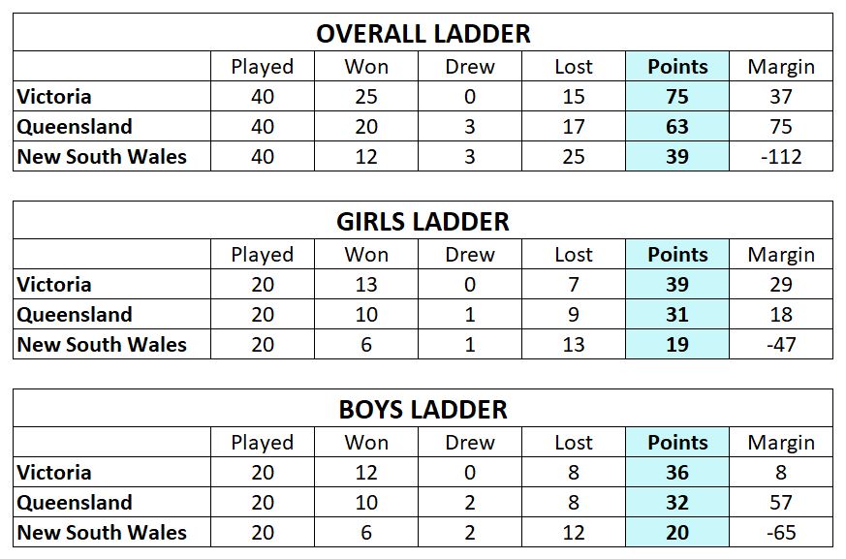Click the Girls Ladder heading cell
This screenshot has height=559, width=846.
click(423, 220)
